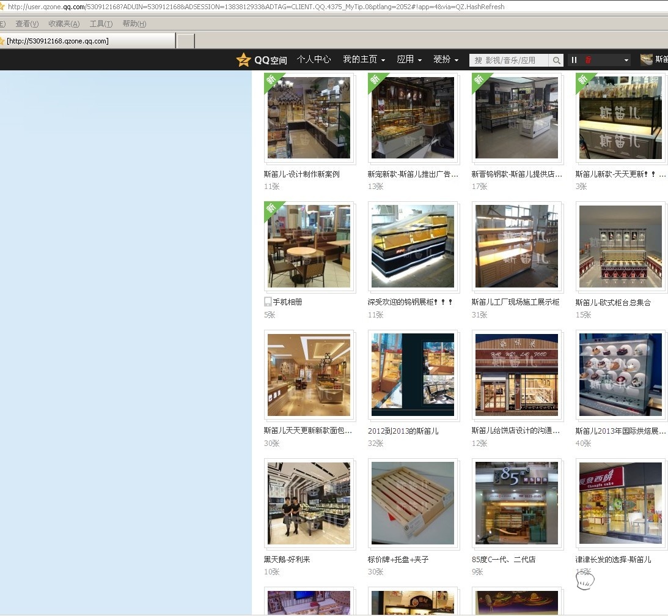
Task: Go to 个人中心
Action: [314, 59]
